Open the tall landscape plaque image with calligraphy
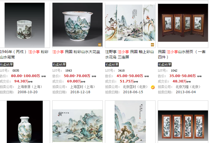Viewport: 211px width, 143px height. click(x=130, y=122)
